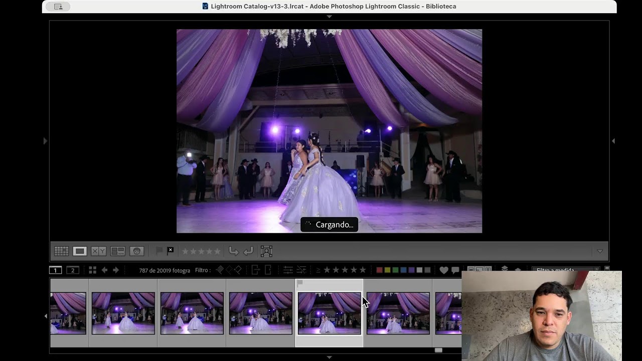The width and height of the screenshot is (642, 361).
Task: Click the main loupe photo preview
Action: [x=329, y=131]
